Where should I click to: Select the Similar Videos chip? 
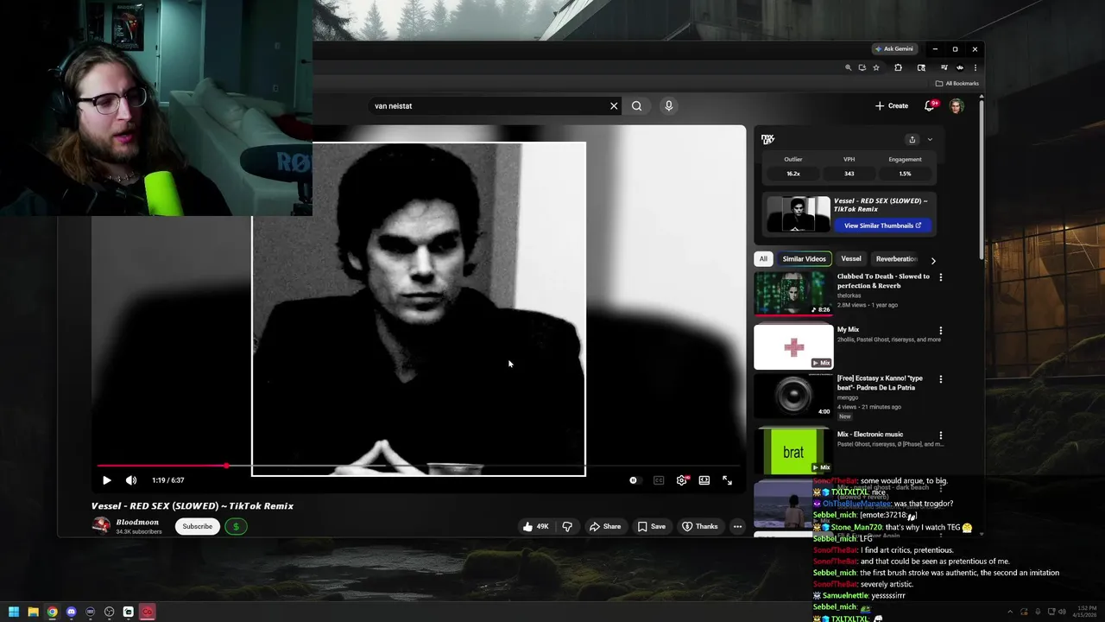click(x=804, y=259)
